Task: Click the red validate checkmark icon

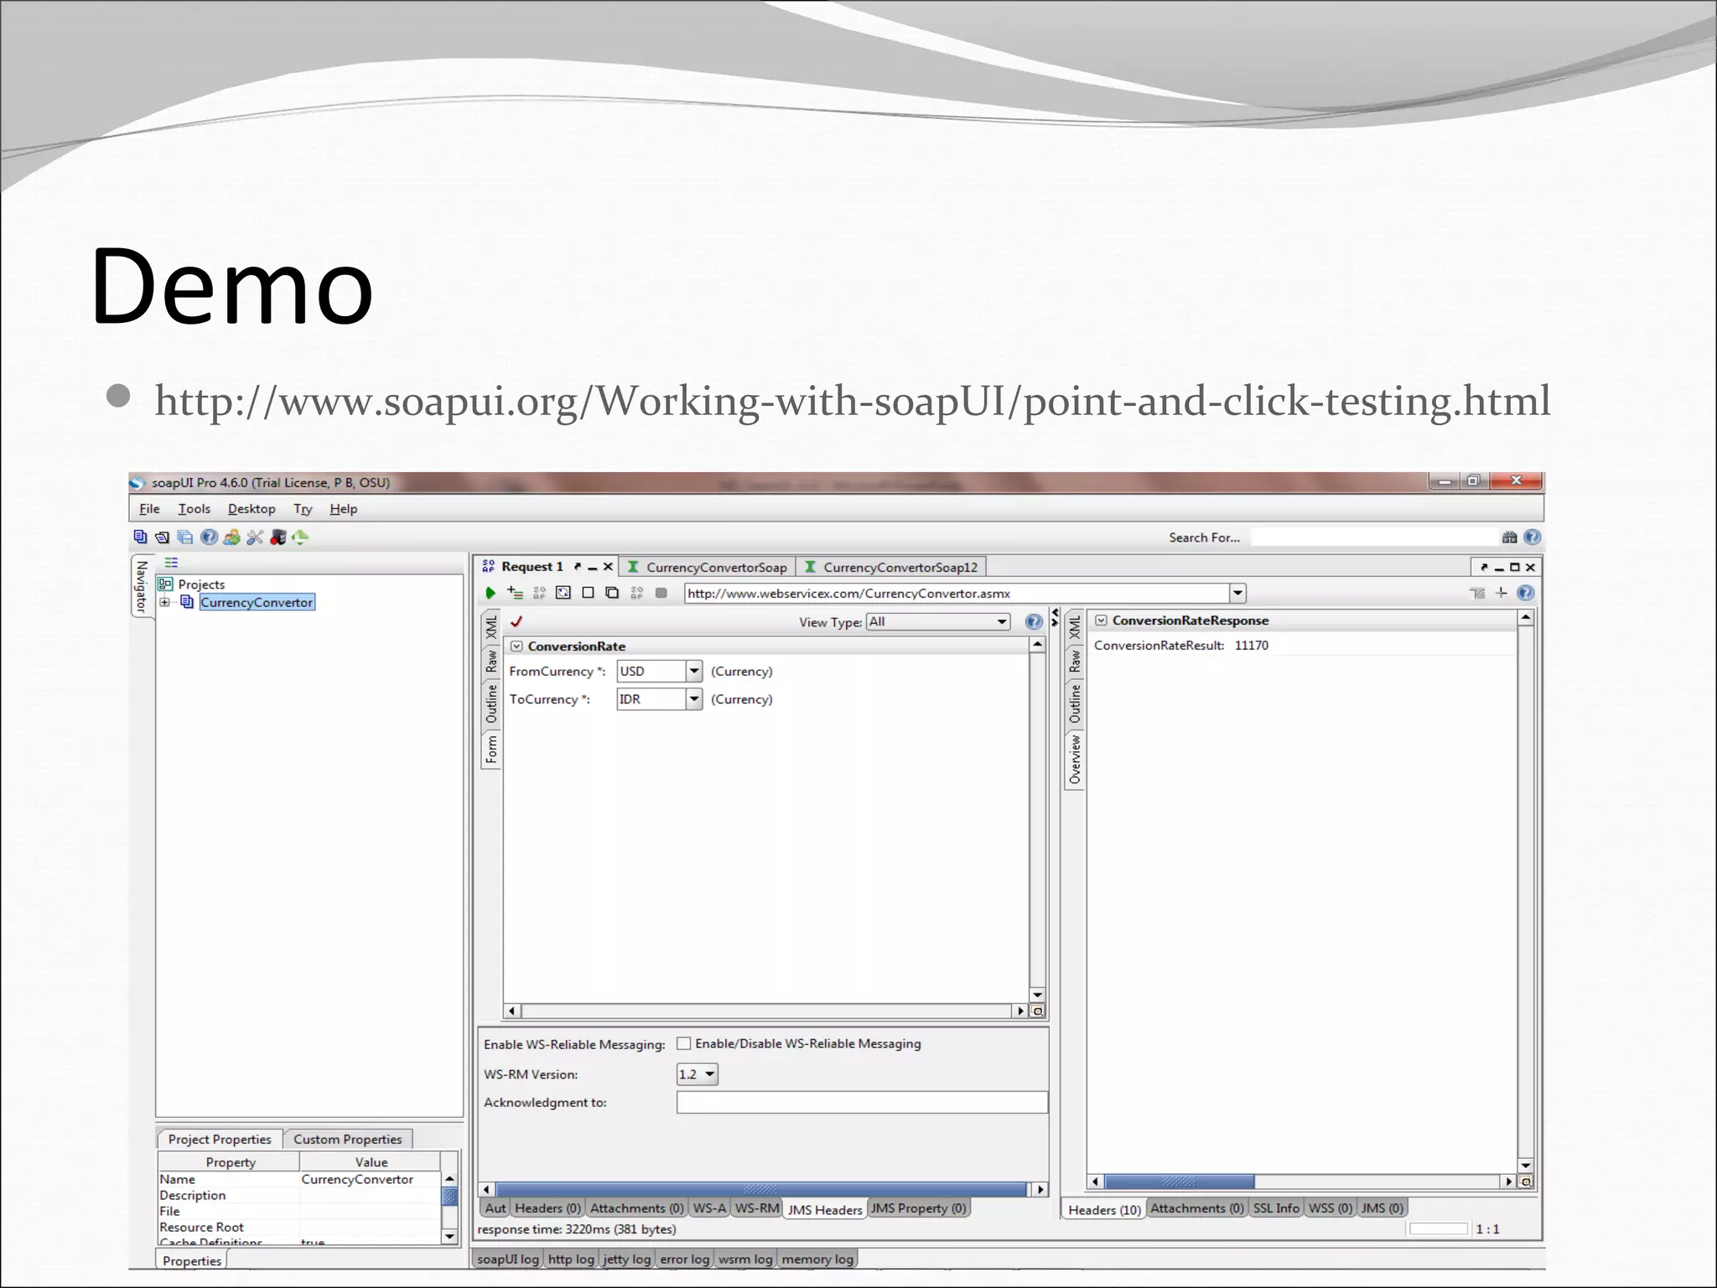Action: (516, 621)
